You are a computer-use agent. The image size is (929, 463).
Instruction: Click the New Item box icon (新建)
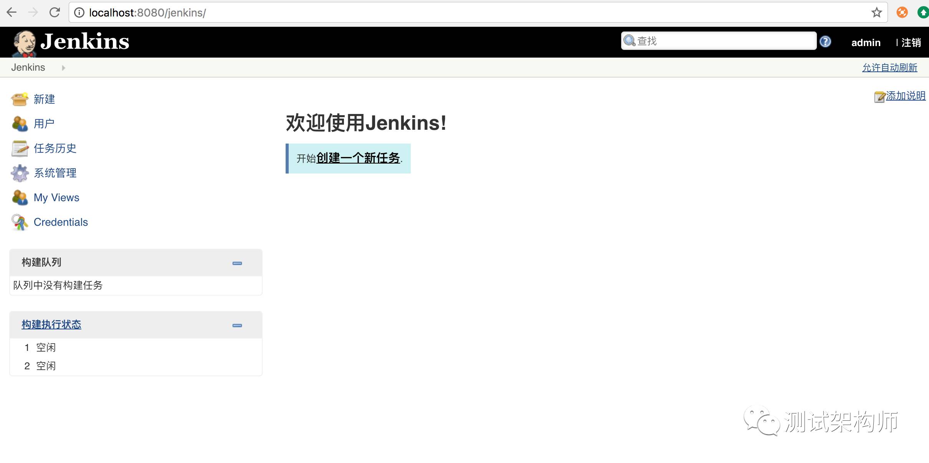pyautogui.click(x=20, y=99)
